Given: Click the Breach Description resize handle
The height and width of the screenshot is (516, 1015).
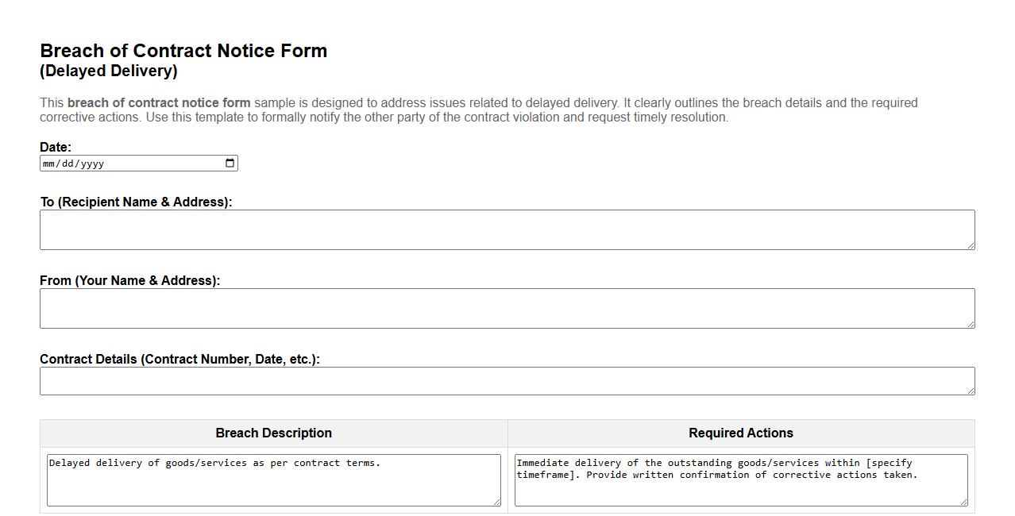Looking at the screenshot, I should 497,503.
